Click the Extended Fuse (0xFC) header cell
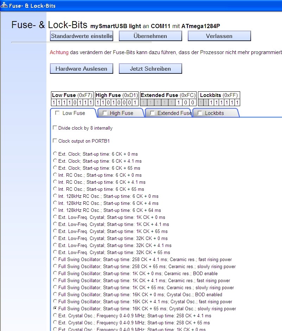This screenshot has width=282, height=331. 168,95
